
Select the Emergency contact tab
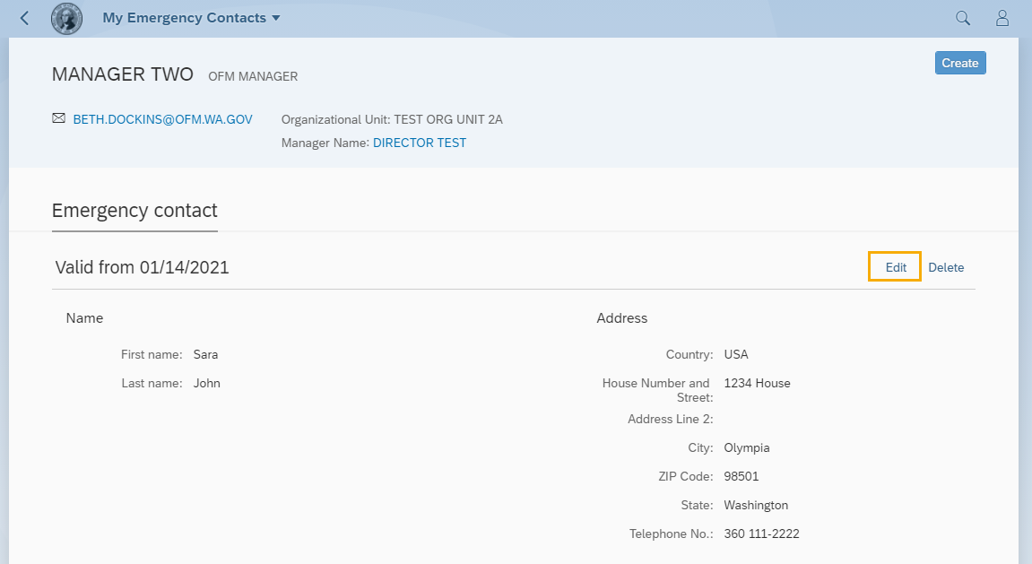click(x=134, y=211)
